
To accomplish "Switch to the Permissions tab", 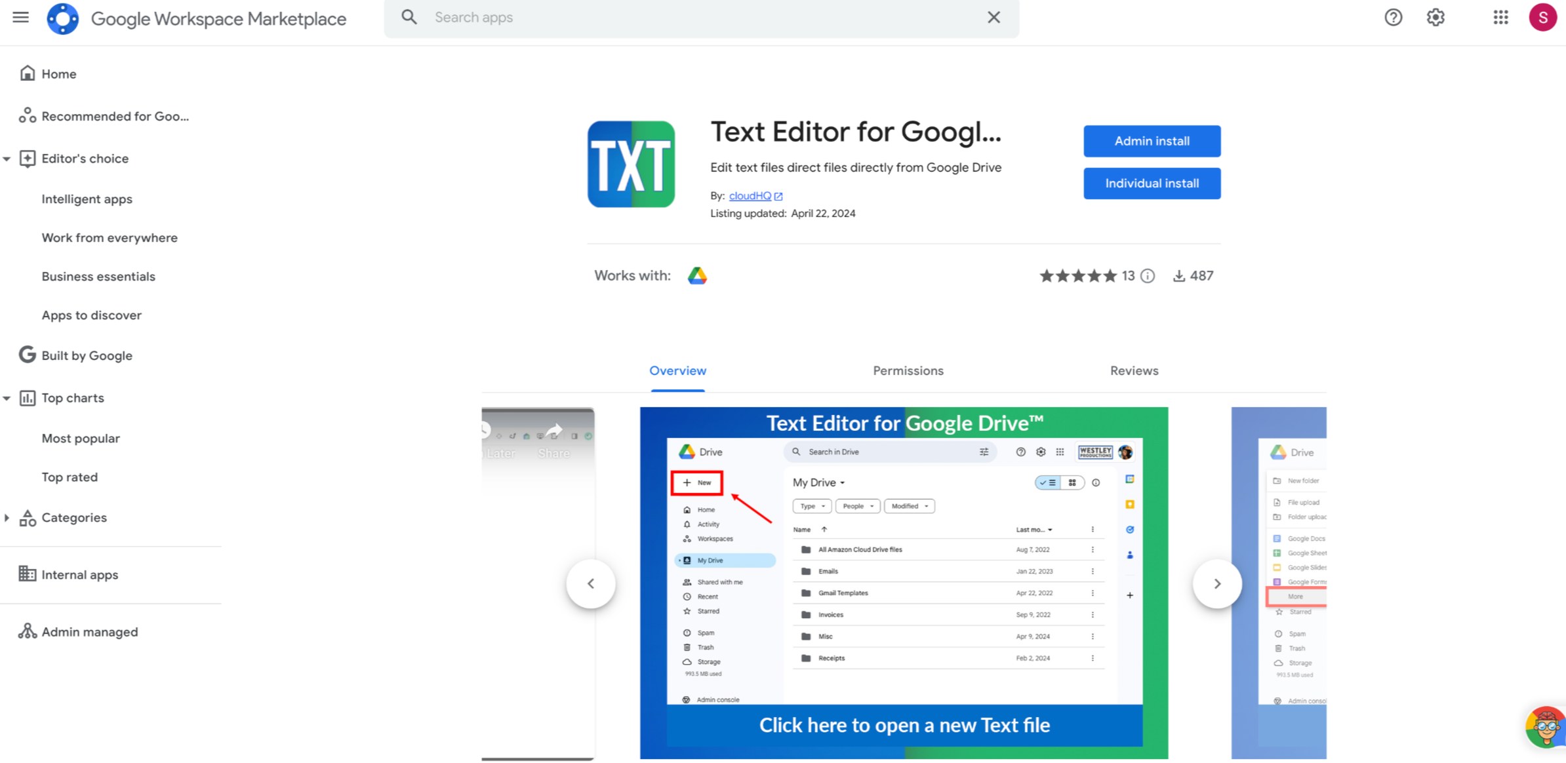I will (908, 371).
